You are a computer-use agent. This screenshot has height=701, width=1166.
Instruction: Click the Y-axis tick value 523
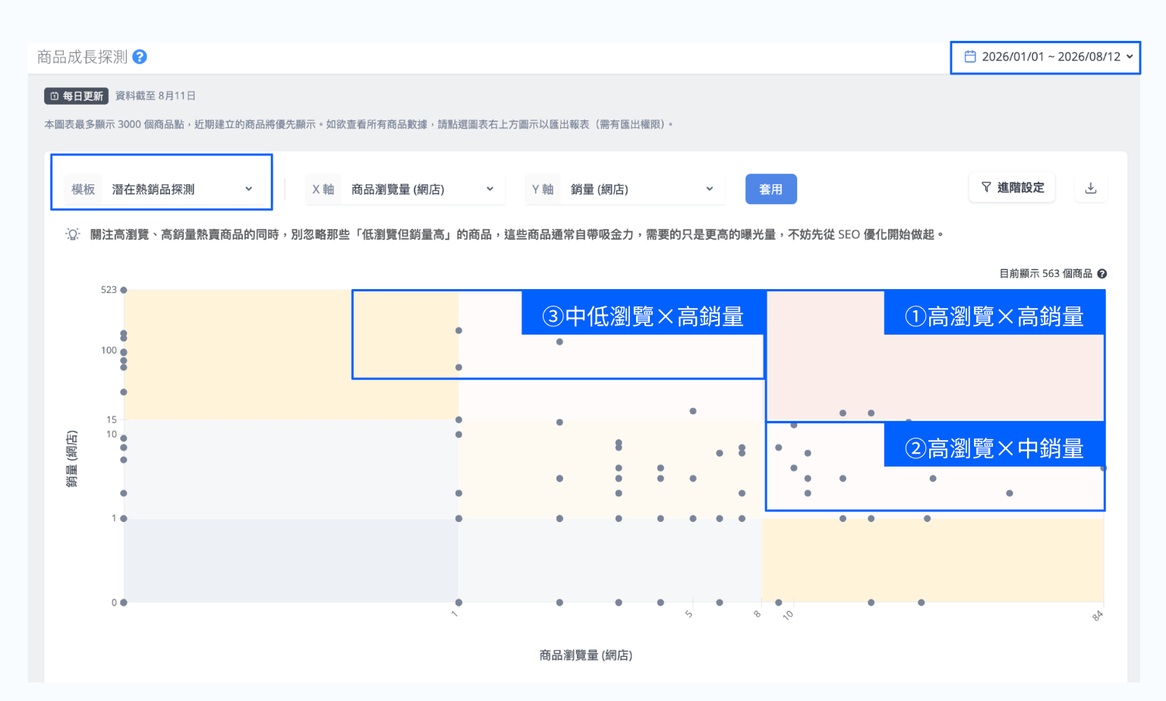(109, 290)
